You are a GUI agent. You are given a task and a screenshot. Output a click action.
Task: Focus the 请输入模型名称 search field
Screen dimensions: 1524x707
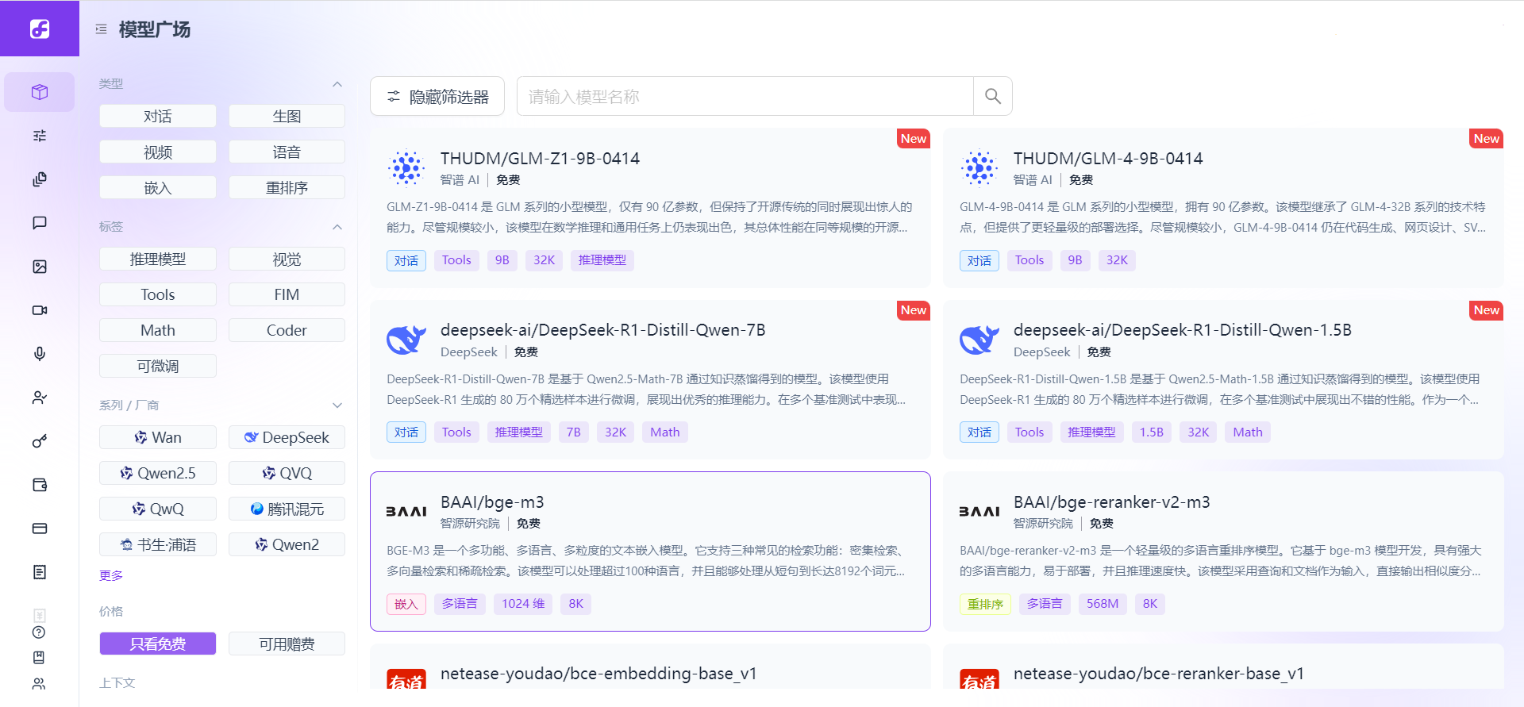[745, 96]
